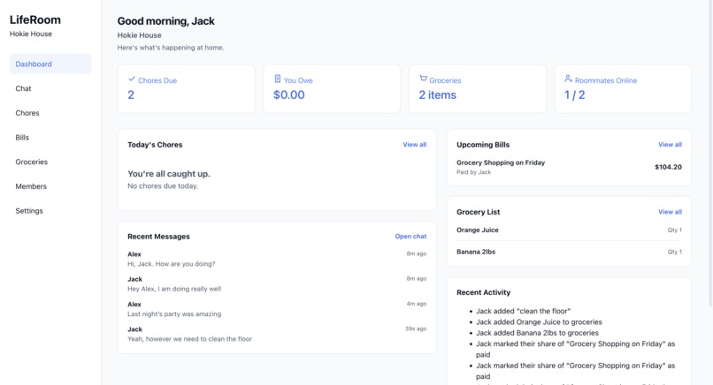Image resolution: width=713 pixels, height=385 pixels.
Task: Click 'You're all caught up.' text
Action: point(169,174)
